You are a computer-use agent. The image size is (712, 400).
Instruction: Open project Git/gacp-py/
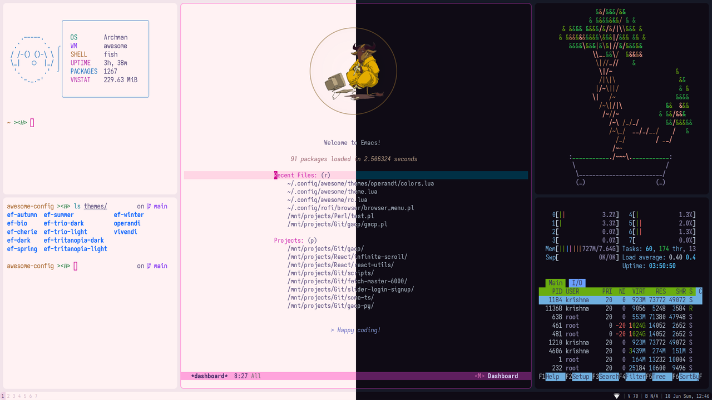[330, 306]
